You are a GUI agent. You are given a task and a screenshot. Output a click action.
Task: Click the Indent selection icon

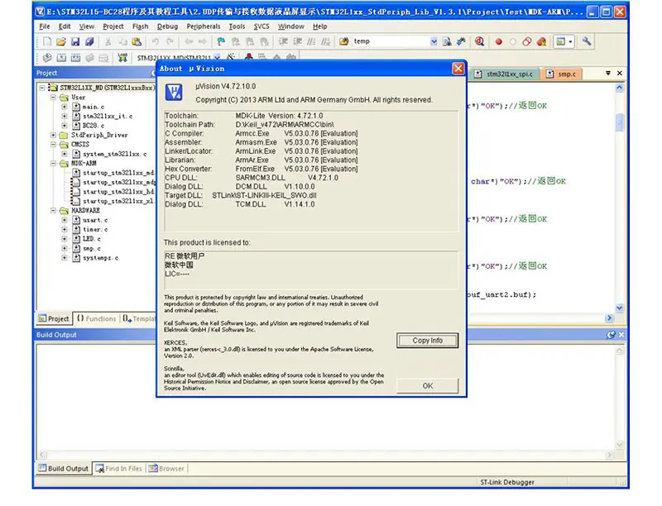tap(283, 41)
